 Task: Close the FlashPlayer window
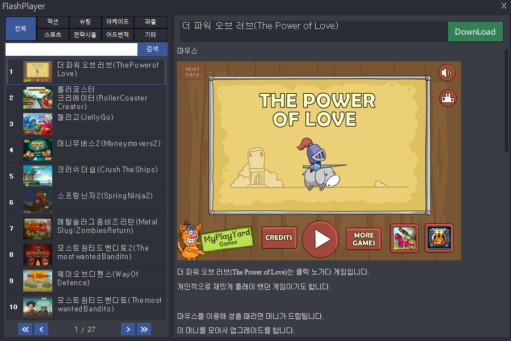click(x=504, y=6)
